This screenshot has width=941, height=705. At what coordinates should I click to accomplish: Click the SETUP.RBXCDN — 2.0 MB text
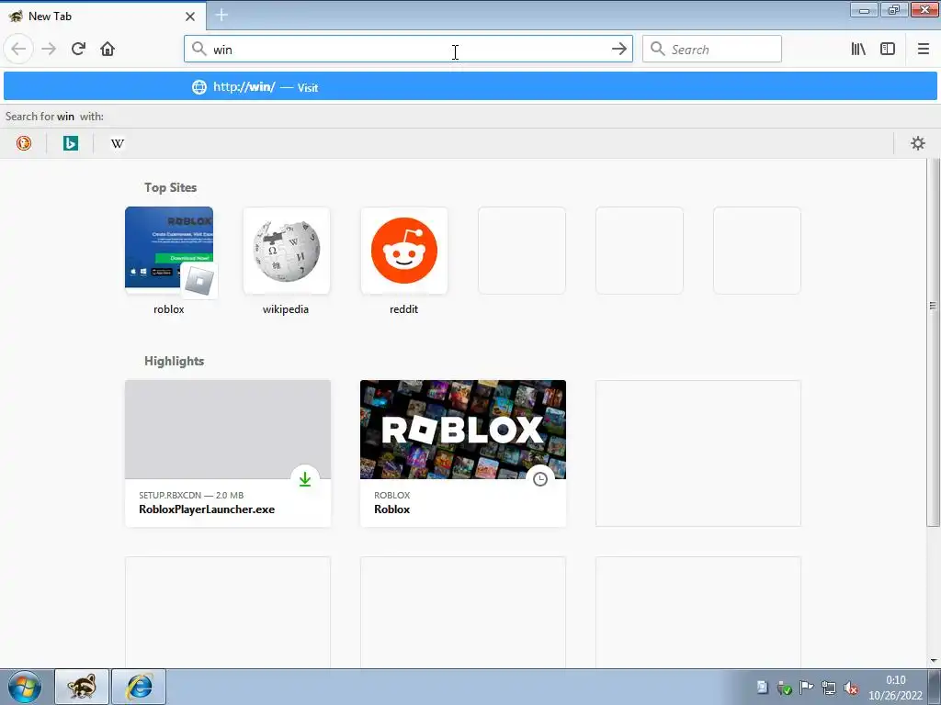[191, 495]
